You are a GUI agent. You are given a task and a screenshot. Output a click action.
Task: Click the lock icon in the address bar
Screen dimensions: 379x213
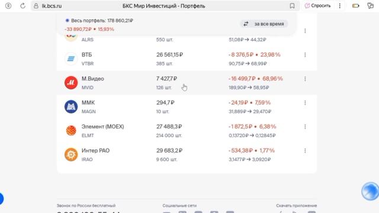coord(36,6)
